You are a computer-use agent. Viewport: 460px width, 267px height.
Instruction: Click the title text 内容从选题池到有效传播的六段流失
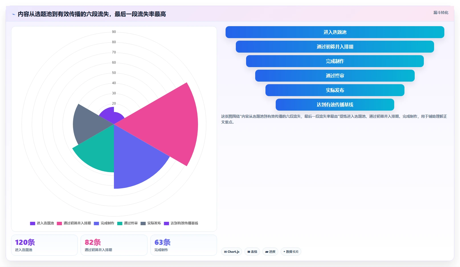tap(63, 14)
